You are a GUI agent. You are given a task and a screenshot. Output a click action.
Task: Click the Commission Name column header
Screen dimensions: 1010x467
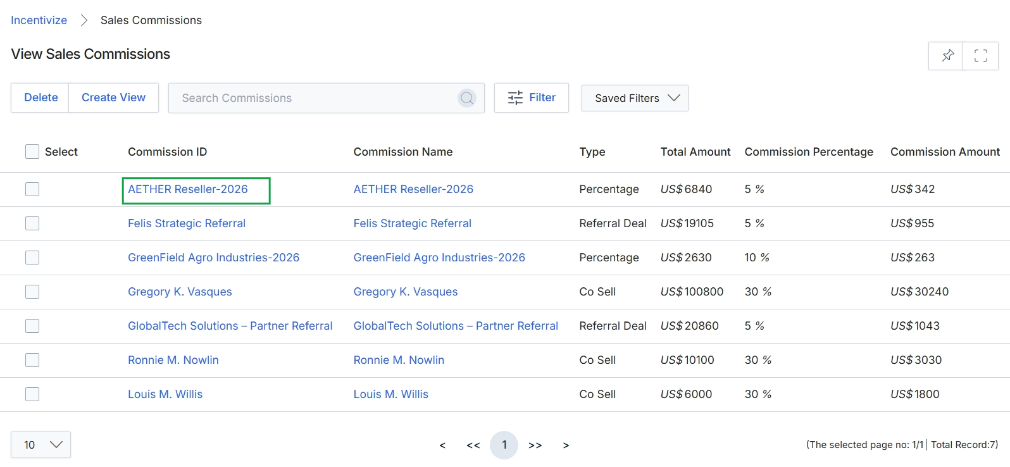(x=403, y=152)
